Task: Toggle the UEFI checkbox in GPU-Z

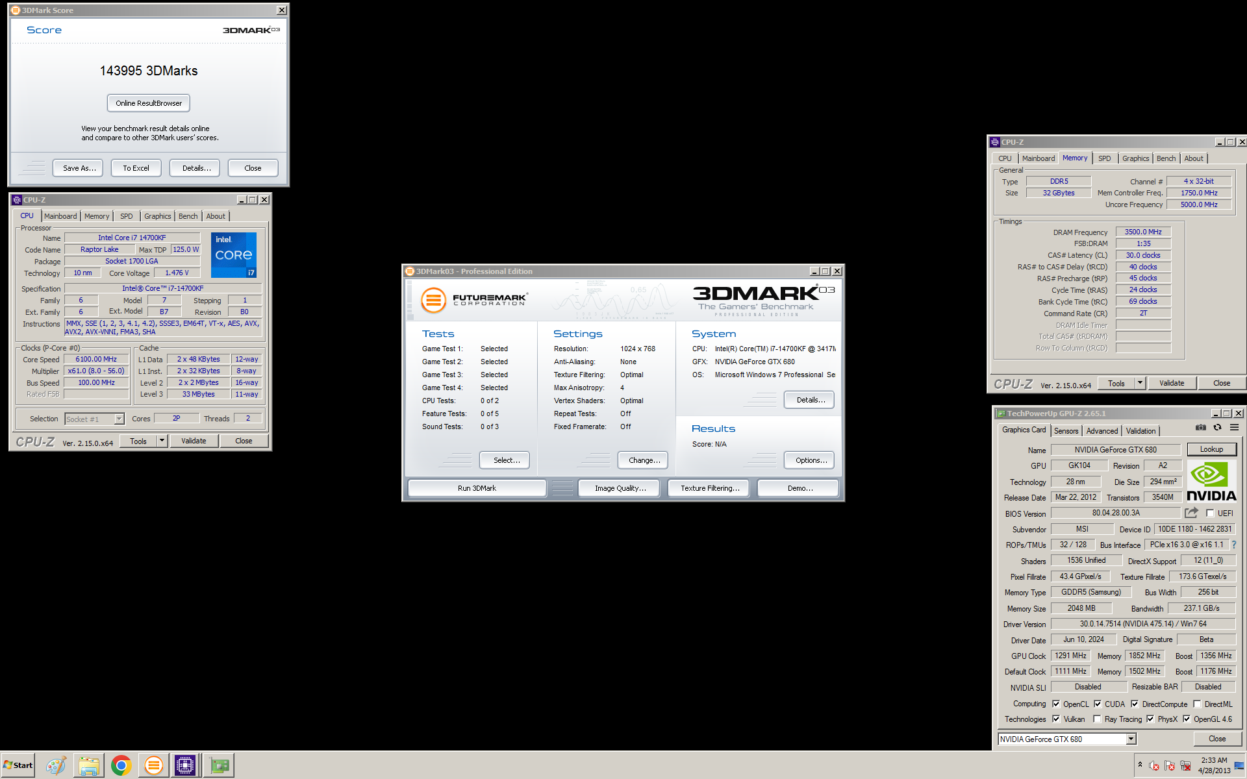Action: [1210, 513]
